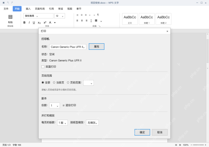
Task: Apply the 标题 1 style
Action: pos(147,19)
